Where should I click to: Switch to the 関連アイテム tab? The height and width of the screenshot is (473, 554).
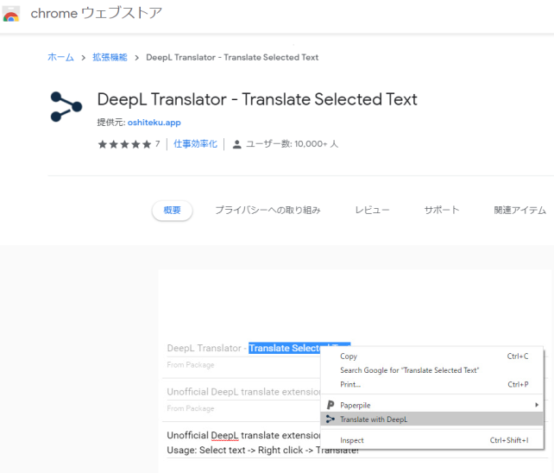pos(519,210)
